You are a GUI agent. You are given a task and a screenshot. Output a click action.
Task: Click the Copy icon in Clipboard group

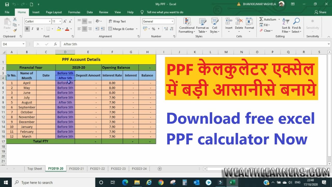click(x=15, y=25)
